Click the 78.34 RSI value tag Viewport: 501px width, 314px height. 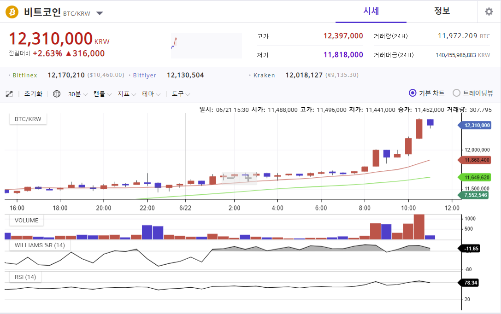pyautogui.click(x=468, y=282)
